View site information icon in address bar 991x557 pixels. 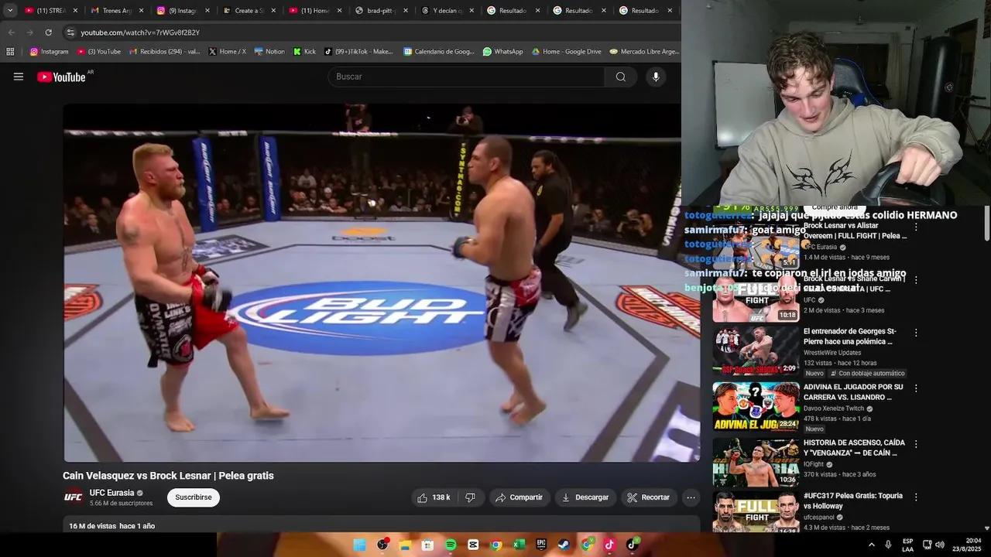[70, 32]
